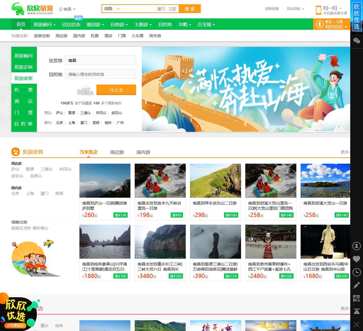Click 昆明 in the 国内游 sidebar list

(x=59, y=193)
